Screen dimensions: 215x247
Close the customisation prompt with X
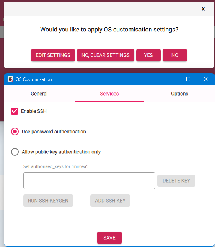point(203,9)
